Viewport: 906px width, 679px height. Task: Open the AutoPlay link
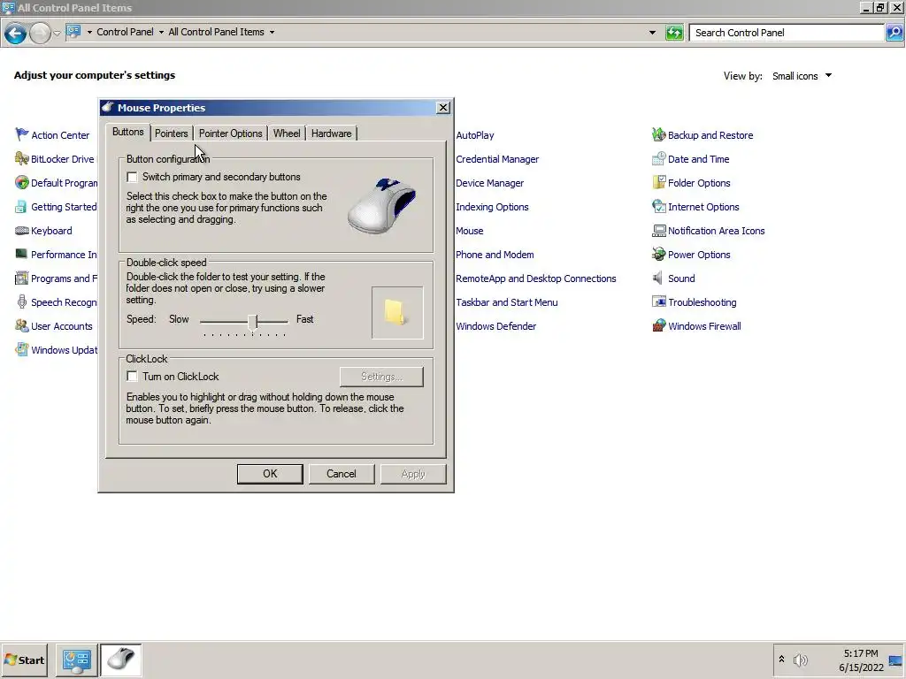(x=475, y=135)
